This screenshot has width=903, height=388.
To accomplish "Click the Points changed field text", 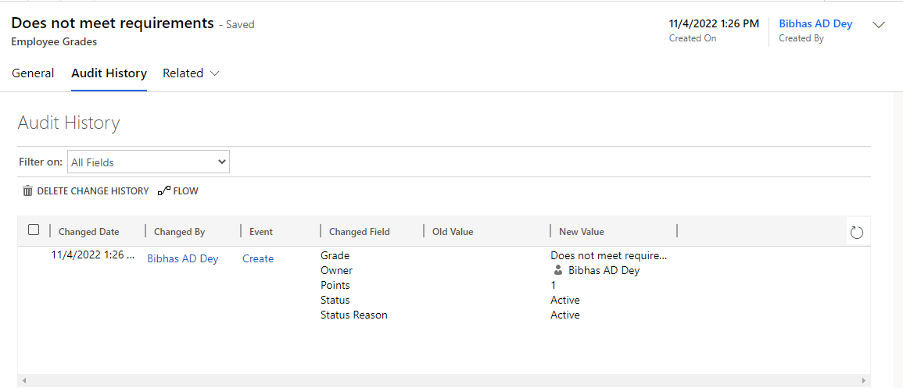I will pyautogui.click(x=335, y=285).
